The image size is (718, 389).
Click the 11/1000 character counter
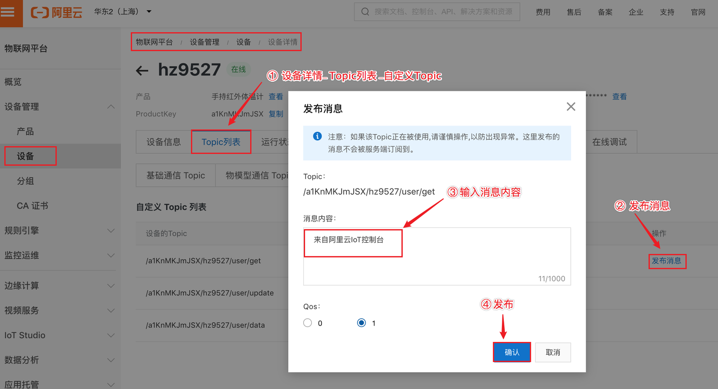click(x=551, y=279)
